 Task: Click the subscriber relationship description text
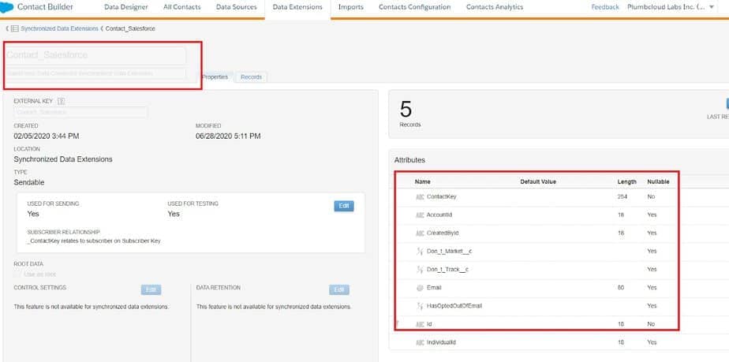pyautogui.click(x=94, y=241)
